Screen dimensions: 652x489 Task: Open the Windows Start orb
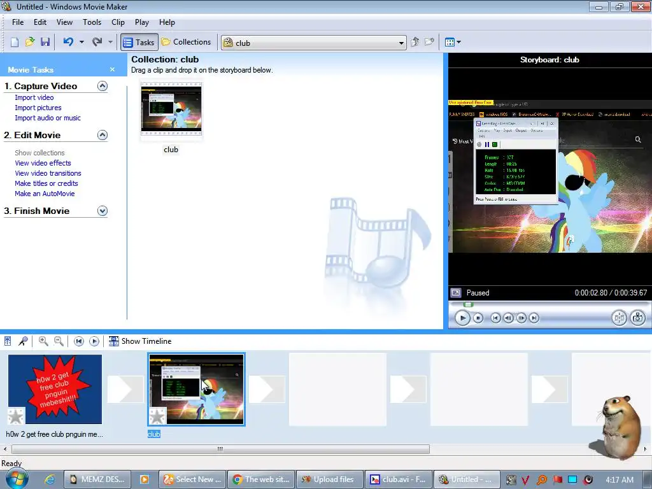click(x=17, y=479)
